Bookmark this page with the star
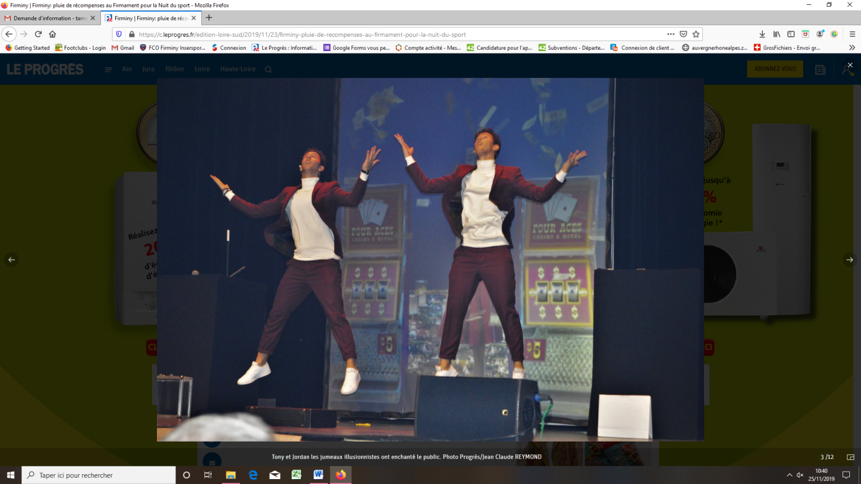The width and height of the screenshot is (861, 484). coord(696,34)
